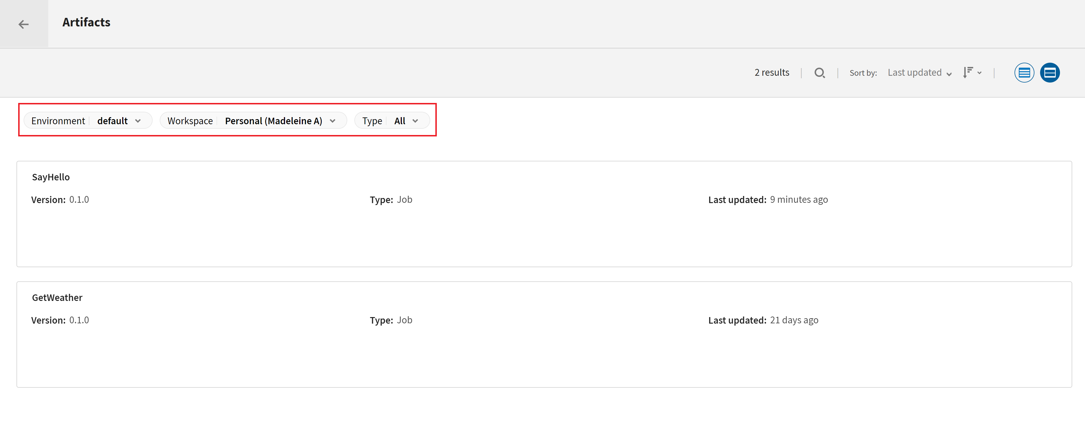Open the SayHello artifact
1085x426 pixels.
tap(51, 177)
